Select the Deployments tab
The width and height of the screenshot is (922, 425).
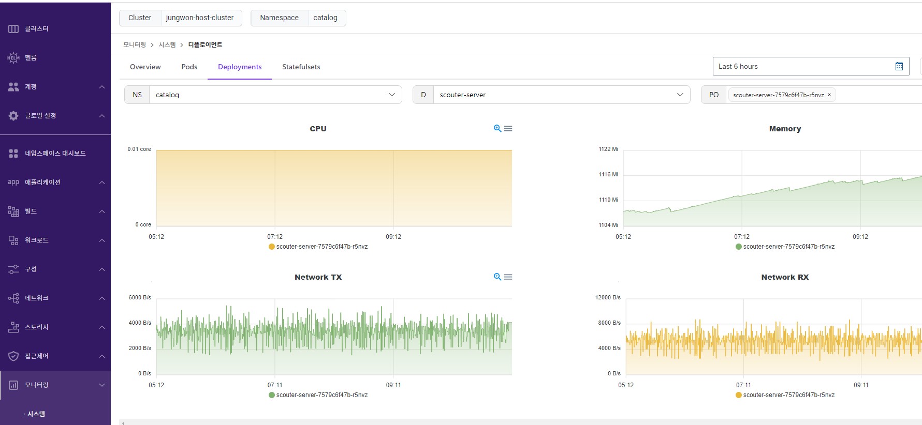(x=240, y=67)
